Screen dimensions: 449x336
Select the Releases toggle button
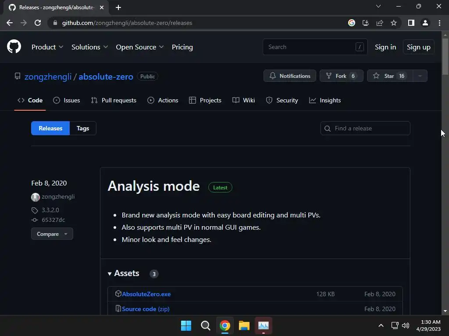(x=50, y=128)
